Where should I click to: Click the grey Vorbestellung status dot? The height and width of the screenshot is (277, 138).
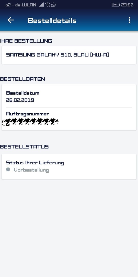(x=8, y=170)
